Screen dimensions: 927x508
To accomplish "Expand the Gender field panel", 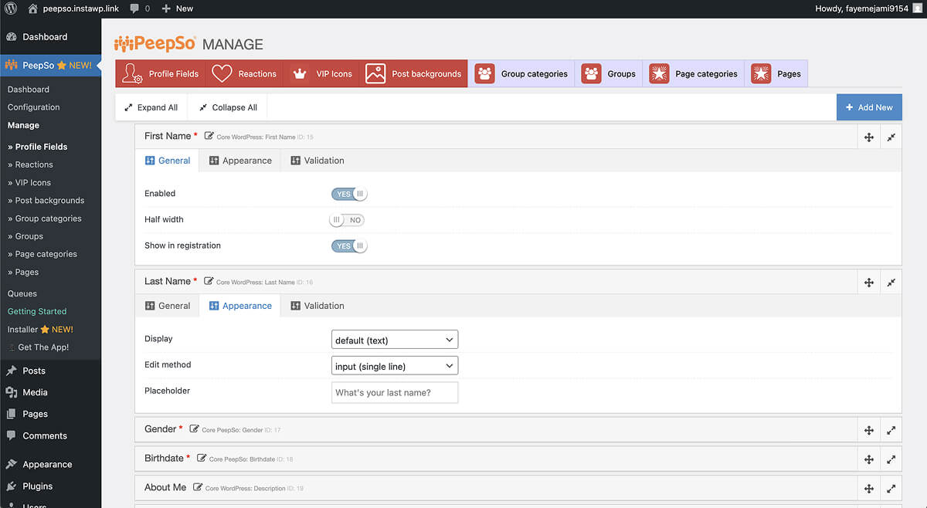I will [x=891, y=430].
